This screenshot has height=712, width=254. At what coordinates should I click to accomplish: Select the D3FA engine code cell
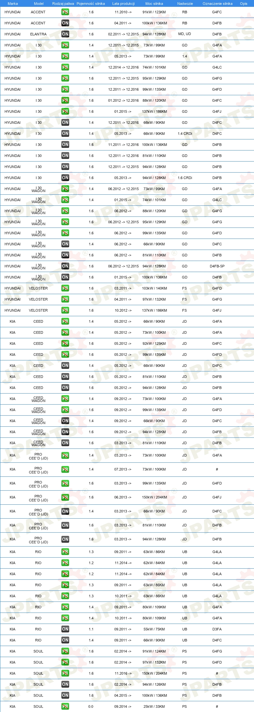pos(217,629)
